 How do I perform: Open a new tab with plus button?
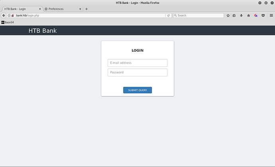coord(86,9)
